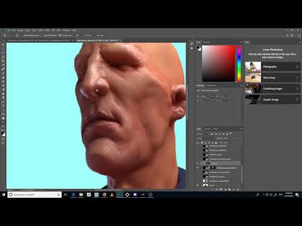
Task: Click the Quick Mask mode icon
Action: tap(3, 139)
